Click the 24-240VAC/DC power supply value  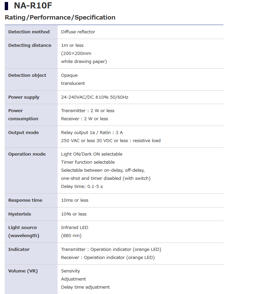(x=95, y=97)
